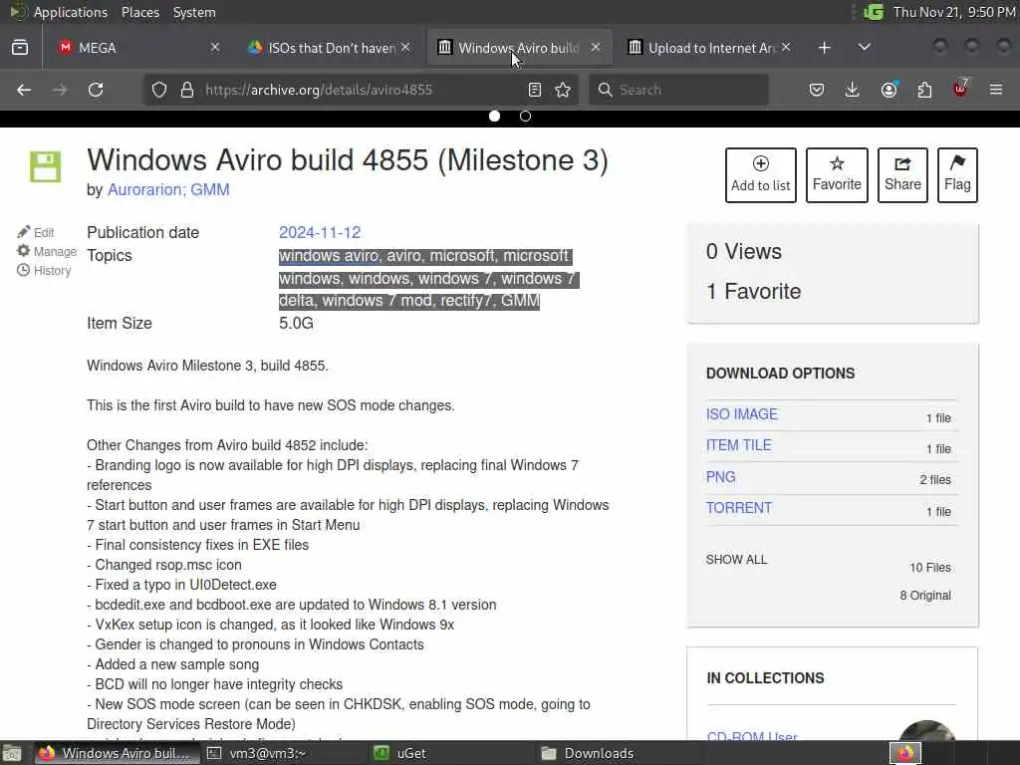Open the Applications menu
This screenshot has height=765, width=1020.
click(71, 12)
